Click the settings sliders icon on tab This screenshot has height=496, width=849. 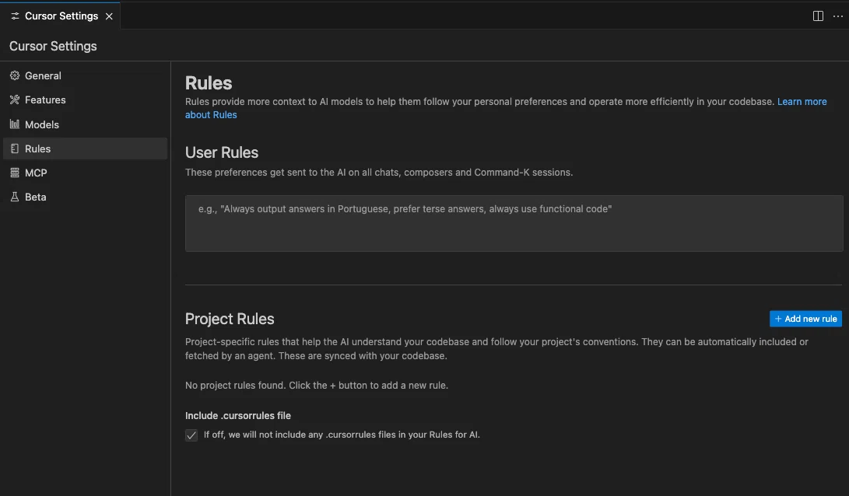pos(15,16)
